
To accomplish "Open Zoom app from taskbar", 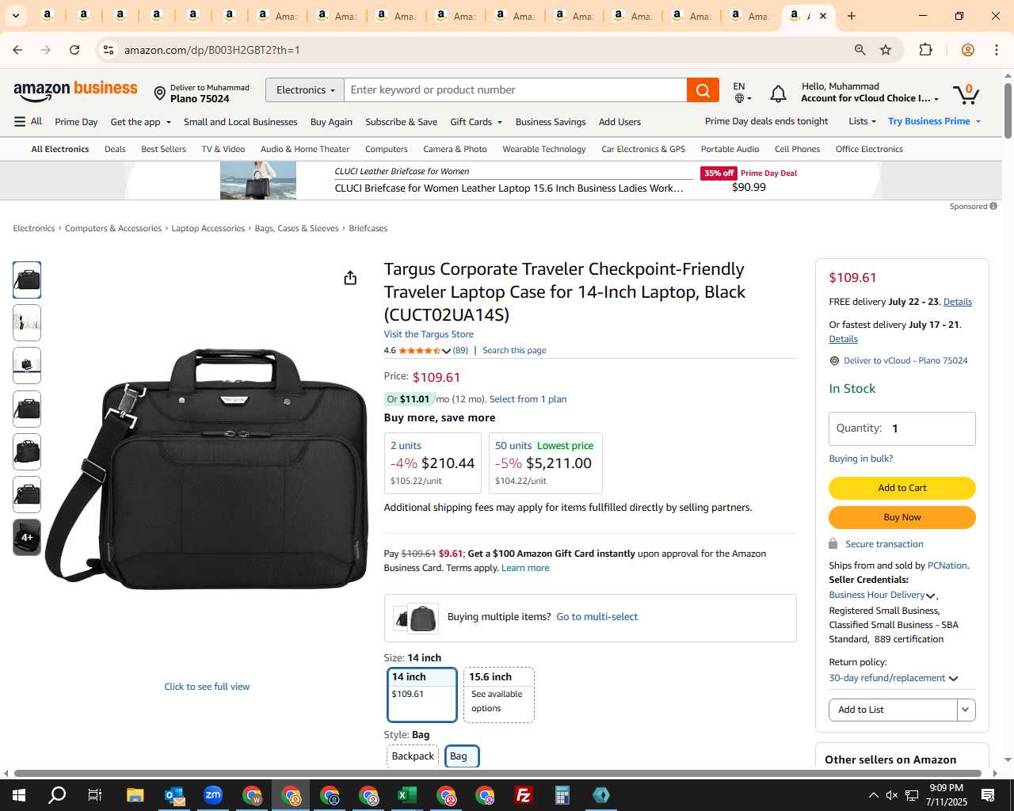I will click(213, 795).
